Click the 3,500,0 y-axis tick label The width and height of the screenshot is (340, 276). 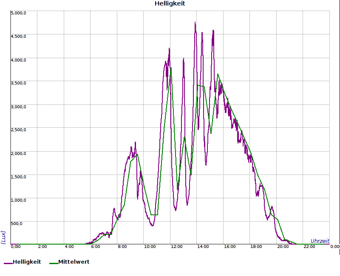pyautogui.click(x=18, y=83)
